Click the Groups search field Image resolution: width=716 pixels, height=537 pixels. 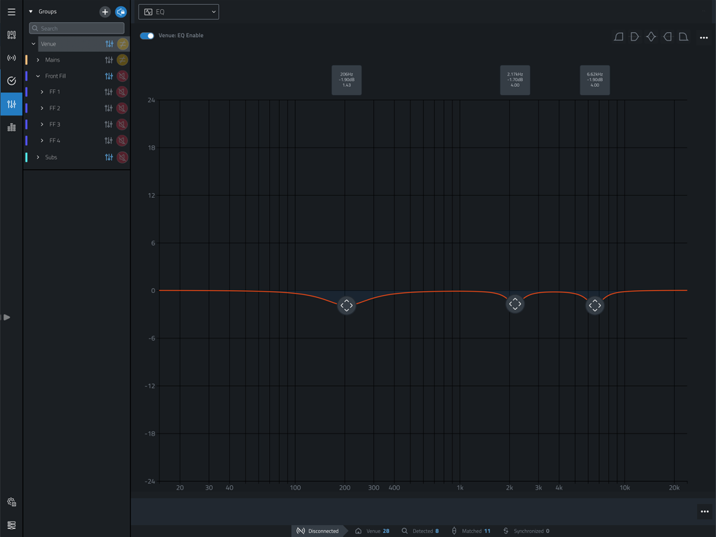[x=76, y=27]
